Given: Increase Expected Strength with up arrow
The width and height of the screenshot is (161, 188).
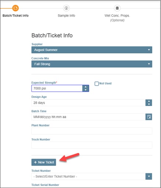Looking at the screenshot, I should pos(85,87).
